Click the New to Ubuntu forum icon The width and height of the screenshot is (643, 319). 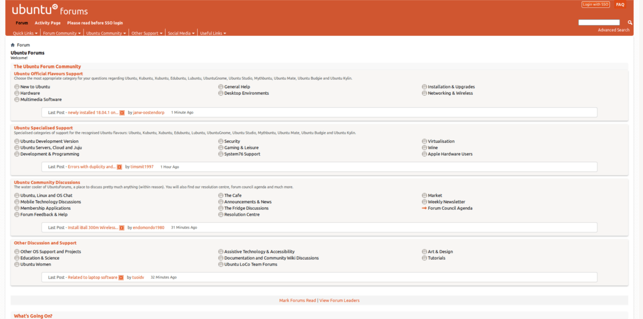(x=17, y=86)
